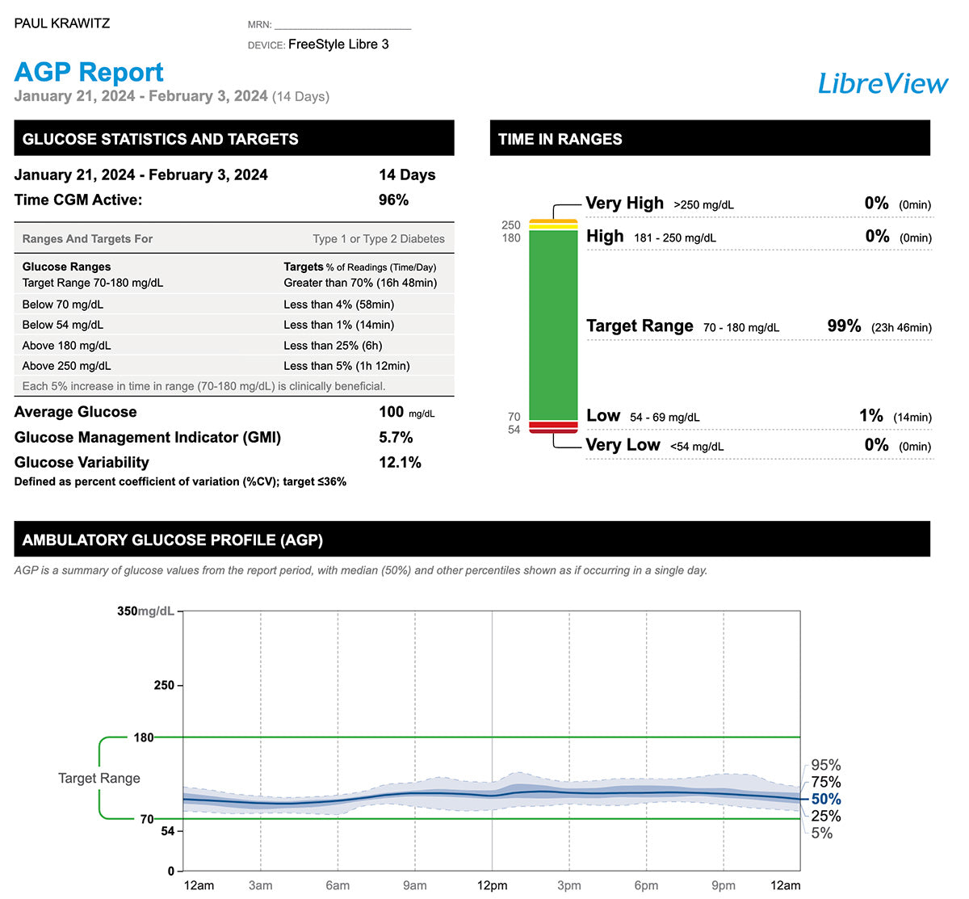Click the 5% percentile label
969x899 pixels.
pos(822,833)
